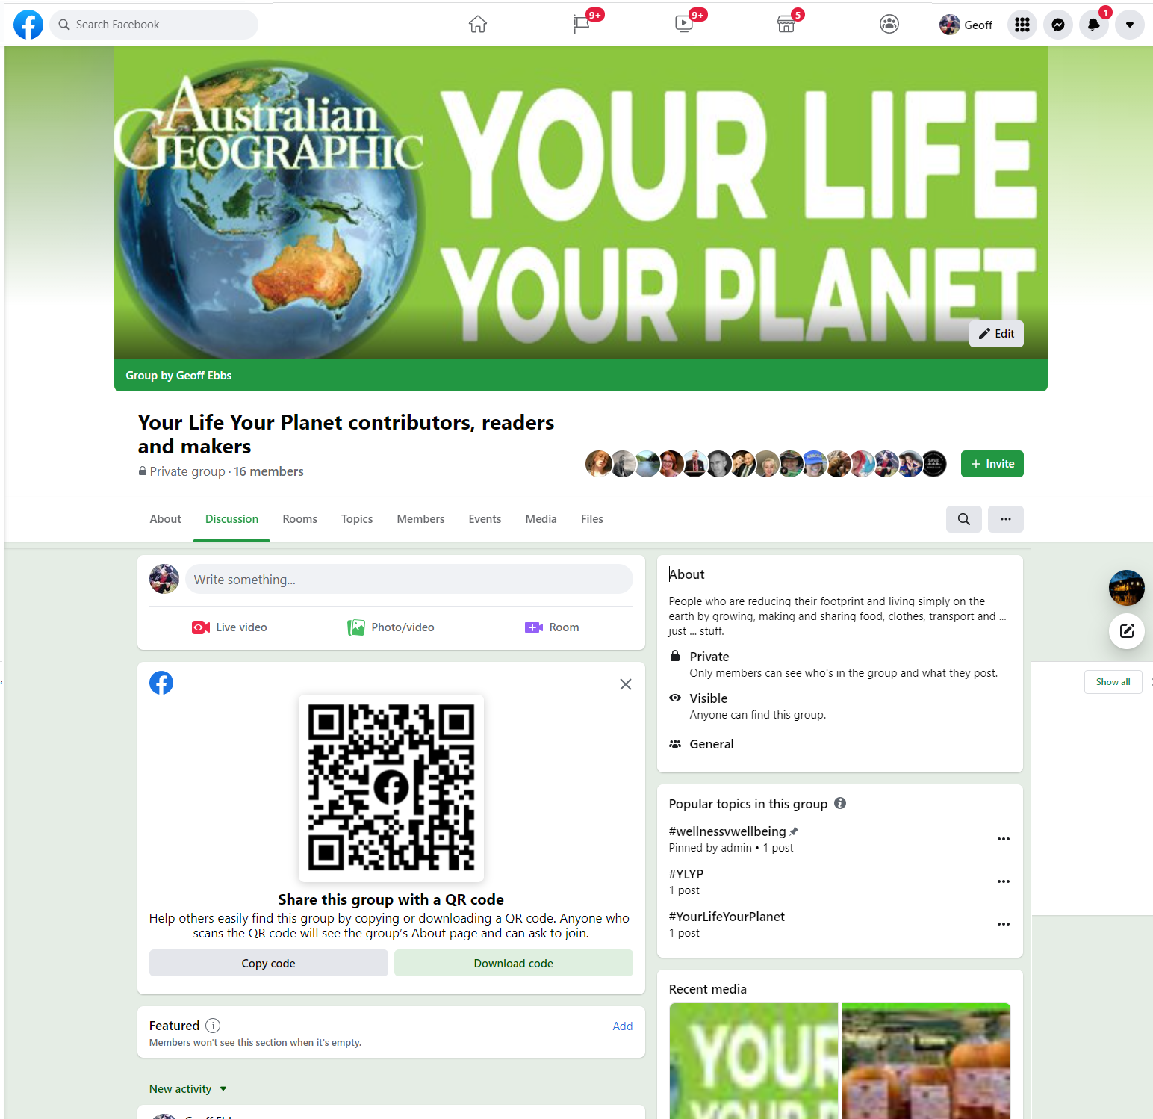Image resolution: width=1153 pixels, height=1119 pixels.
Task: Open the account dropdown arrow
Action: tap(1130, 25)
